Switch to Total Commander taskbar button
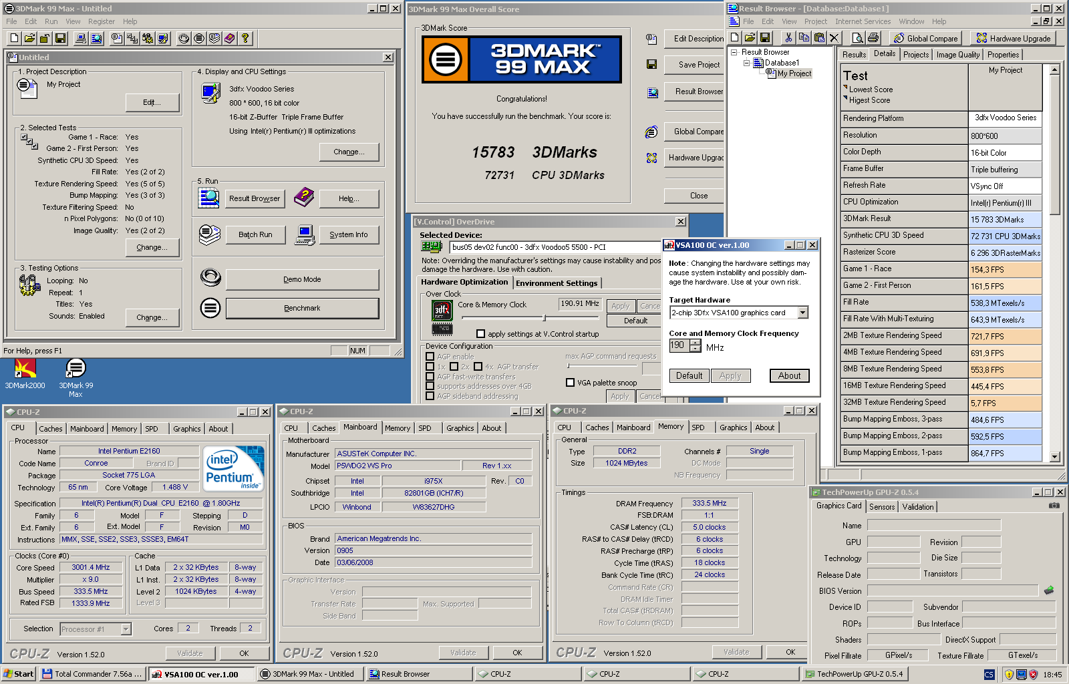 [x=92, y=674]
